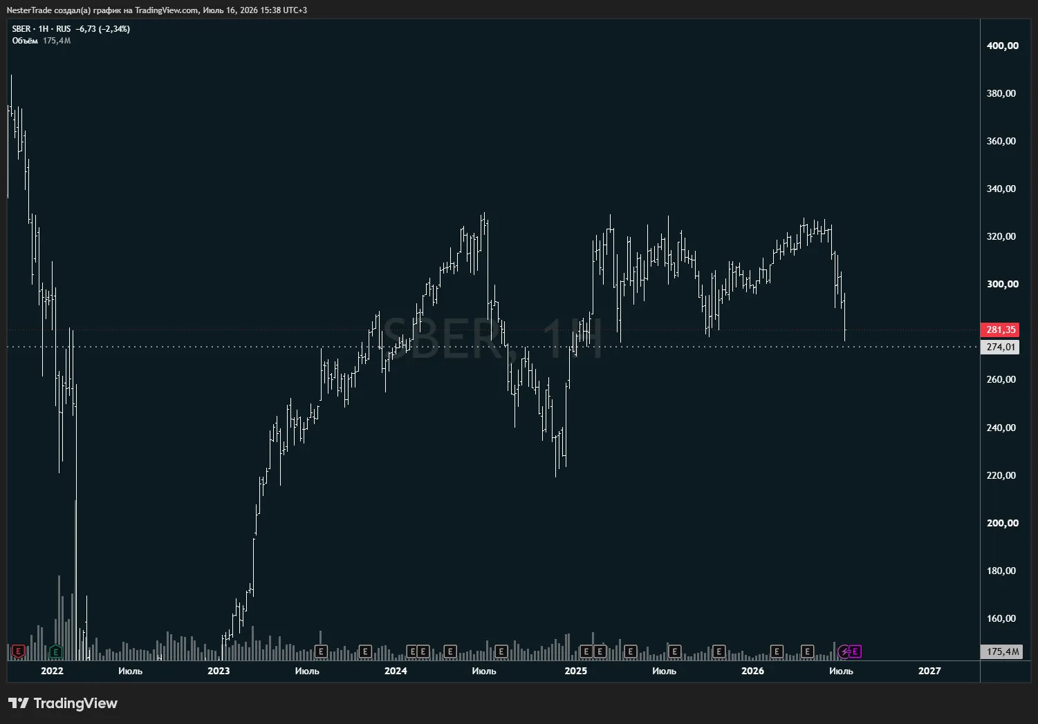Viewport: 1038px width, 724px height.
Task: Open first earnings marker after the 2026 label
Action: click(777, 651)
